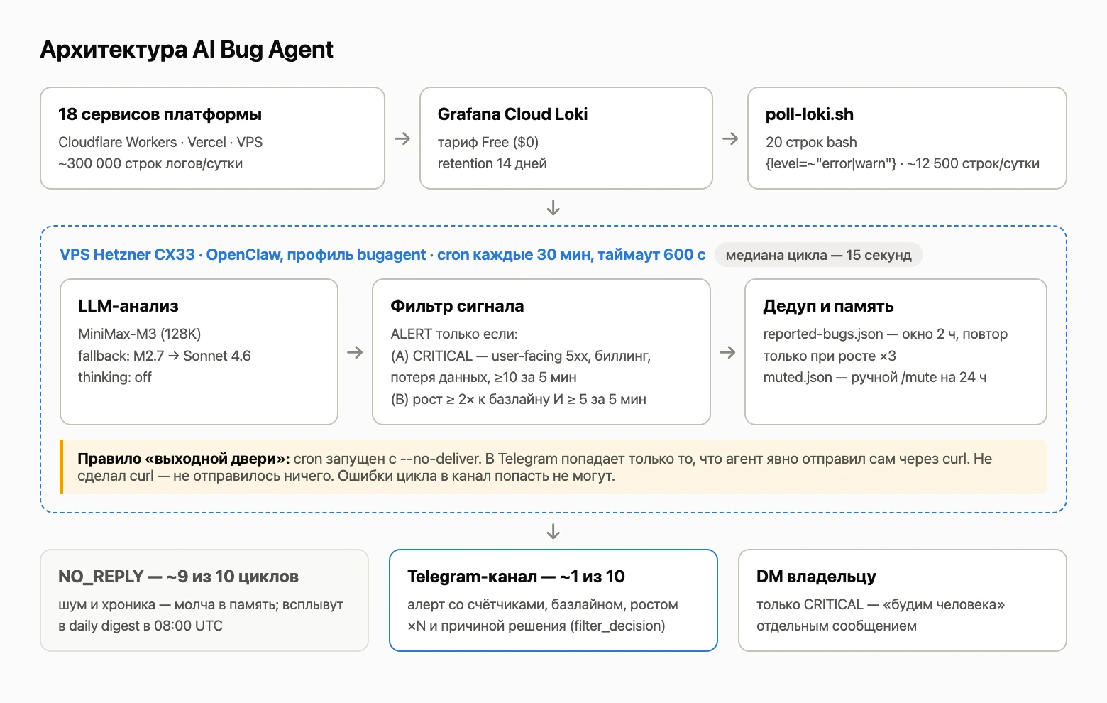Click arrow between LLM-анализ and Фильтр сигнала
Screen dimensions: 1107x703
point(355,352)
